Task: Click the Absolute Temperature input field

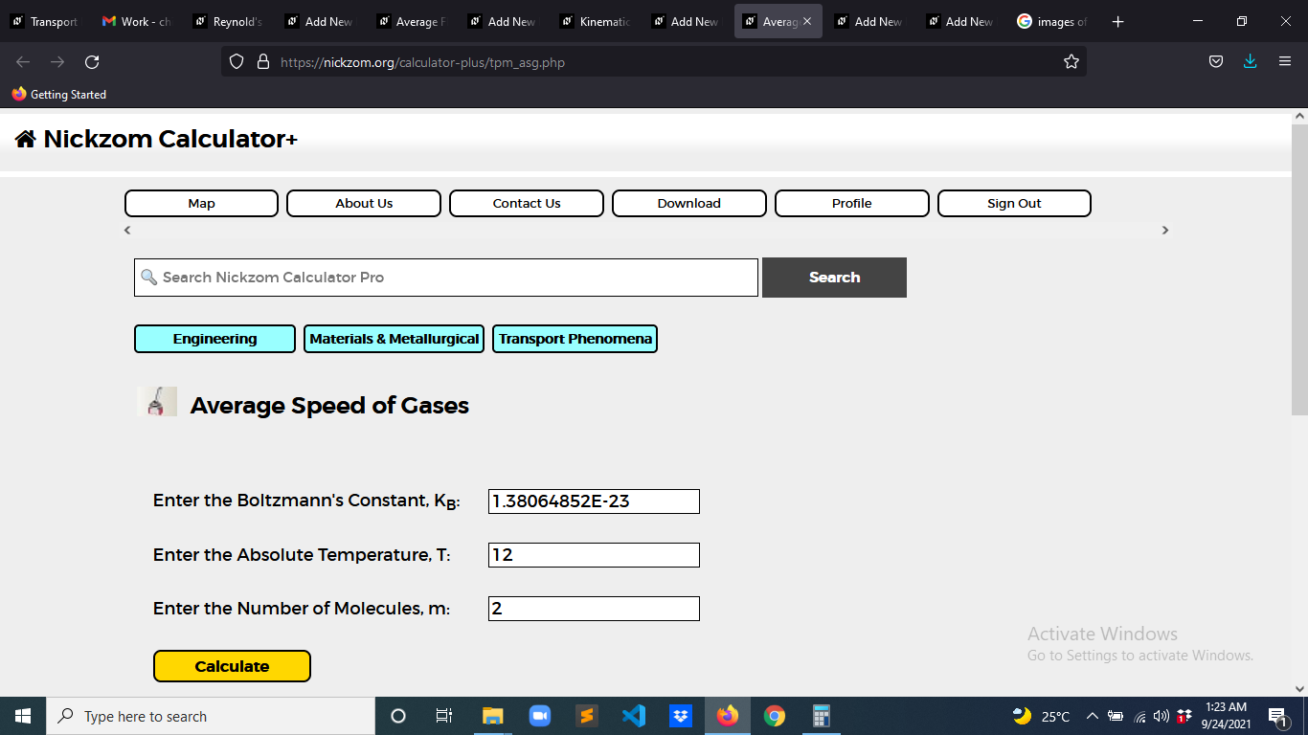Action: (x=594, y=555)
